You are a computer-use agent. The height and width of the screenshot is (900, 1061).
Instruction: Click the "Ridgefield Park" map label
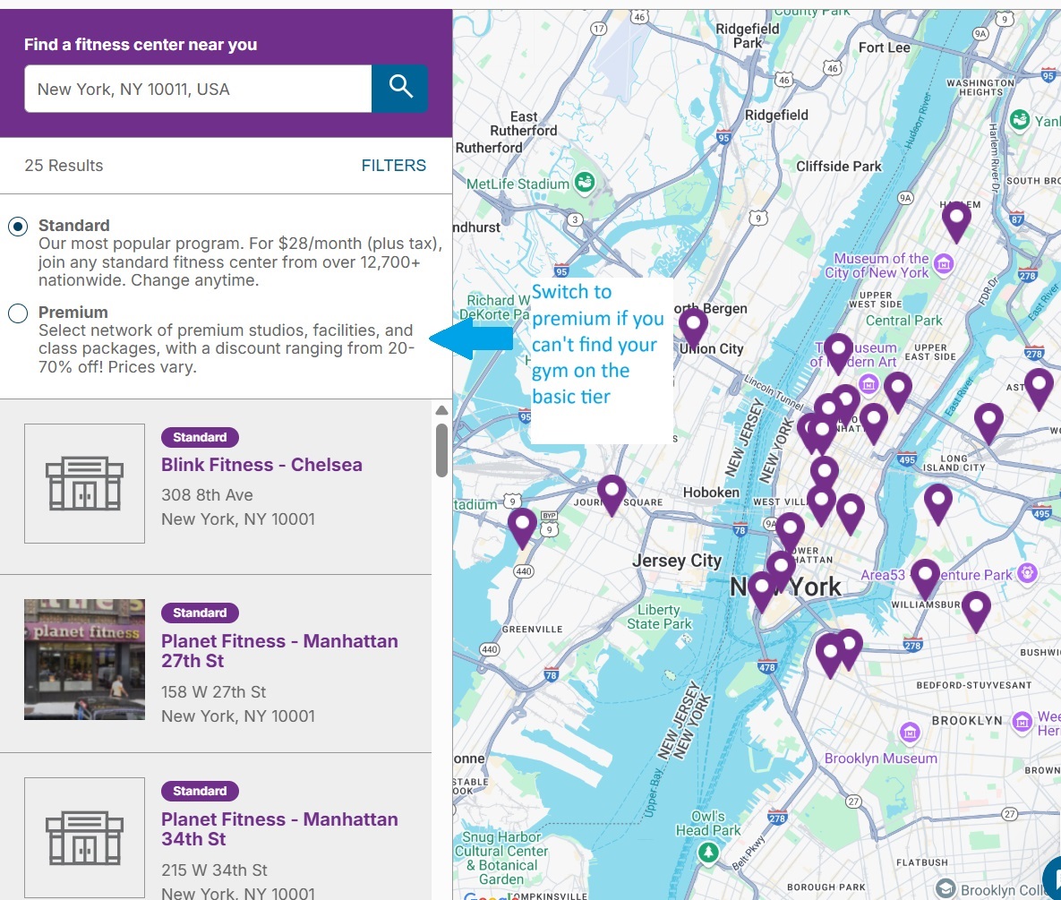748,36
